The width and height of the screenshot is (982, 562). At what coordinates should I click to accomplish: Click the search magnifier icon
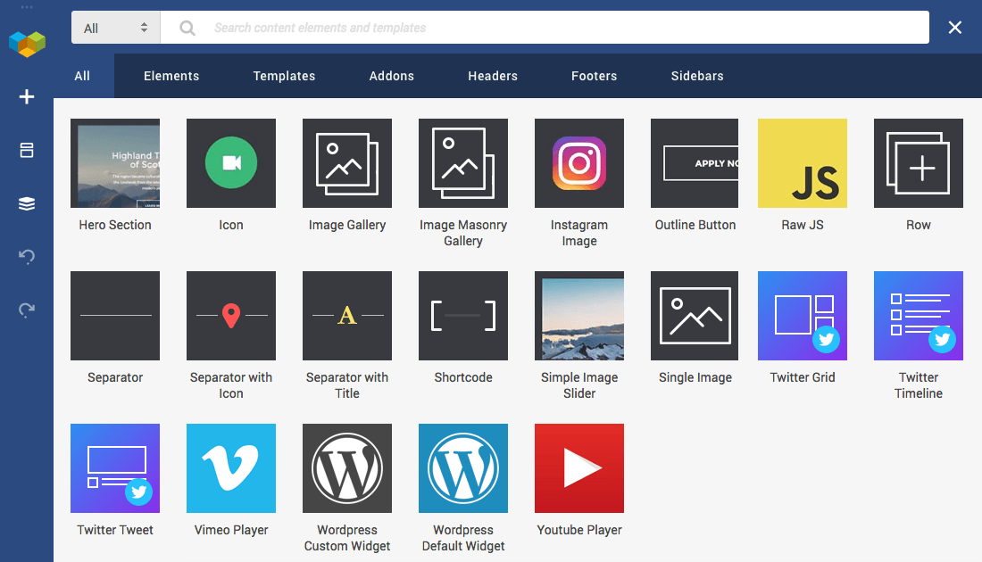point(187,28)
